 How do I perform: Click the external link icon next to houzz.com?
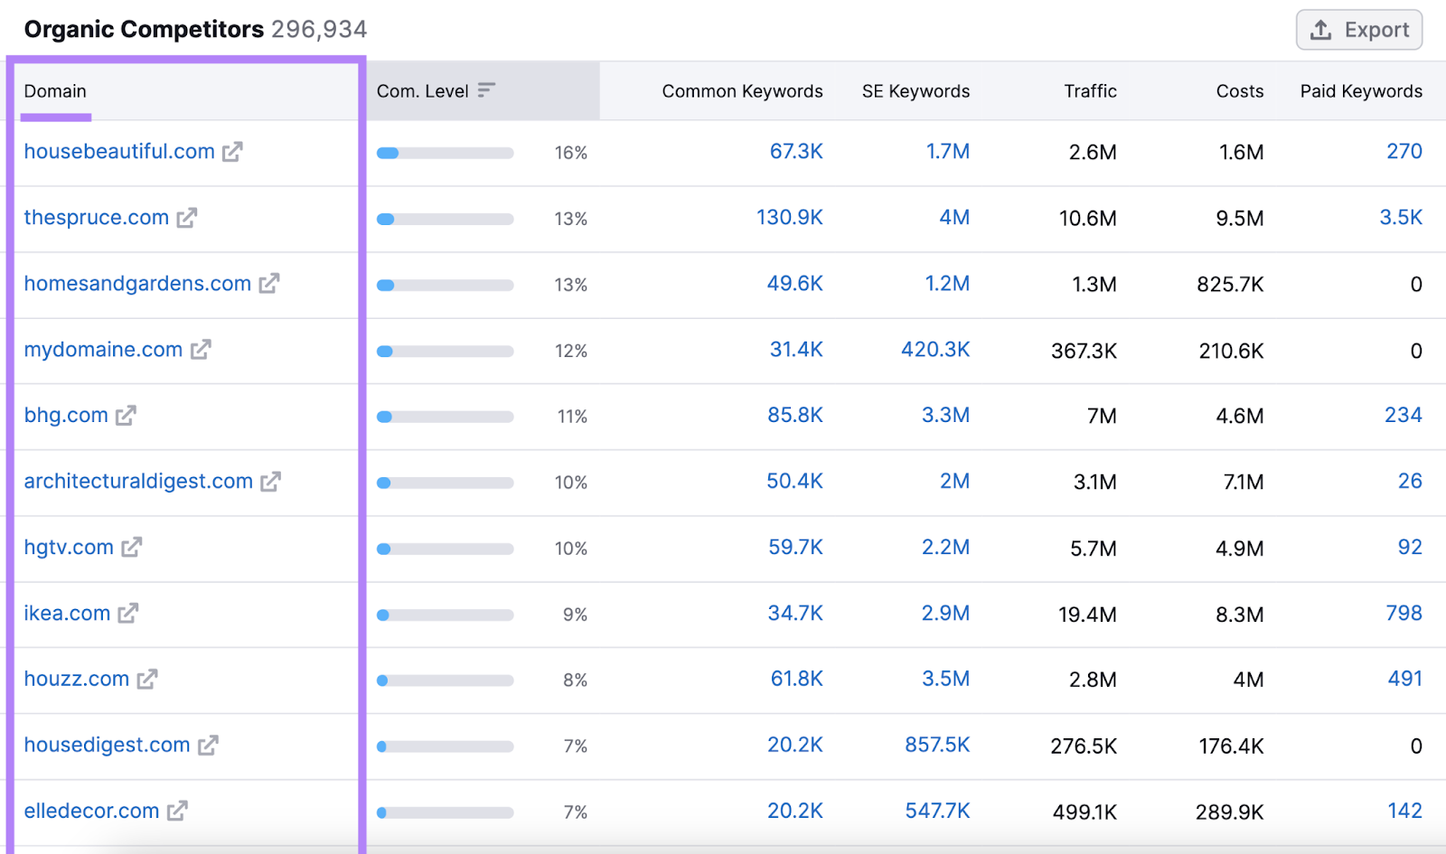coord(148,680)
